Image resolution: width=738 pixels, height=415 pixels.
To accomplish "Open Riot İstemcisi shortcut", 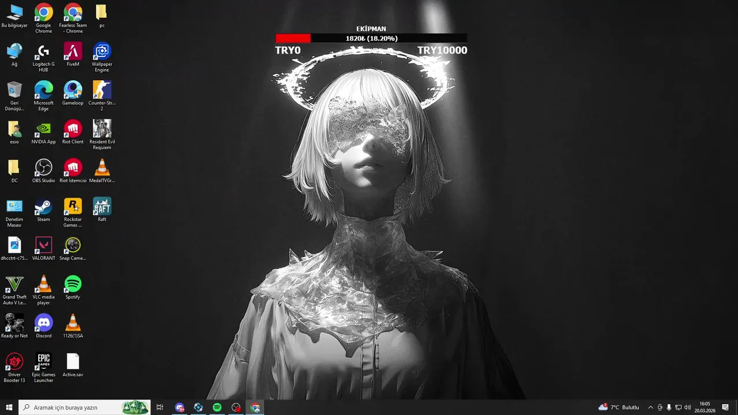I will click(x=73, y=171).
